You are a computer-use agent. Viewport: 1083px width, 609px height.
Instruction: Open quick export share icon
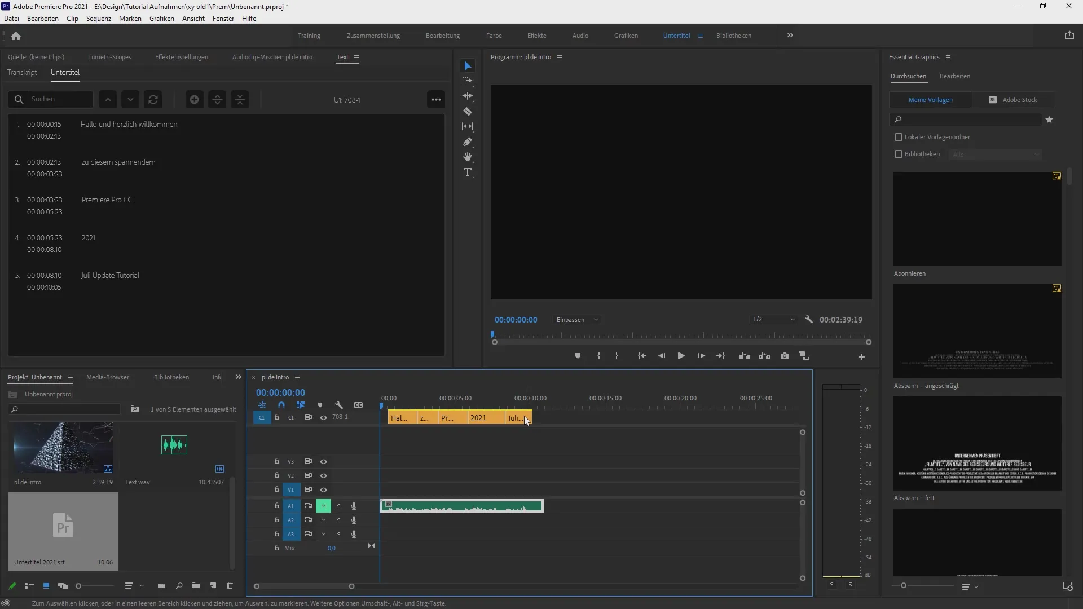pyautogui.click(x=1069, y=36)
